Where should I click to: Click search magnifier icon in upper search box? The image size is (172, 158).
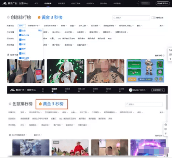(114, 18)
